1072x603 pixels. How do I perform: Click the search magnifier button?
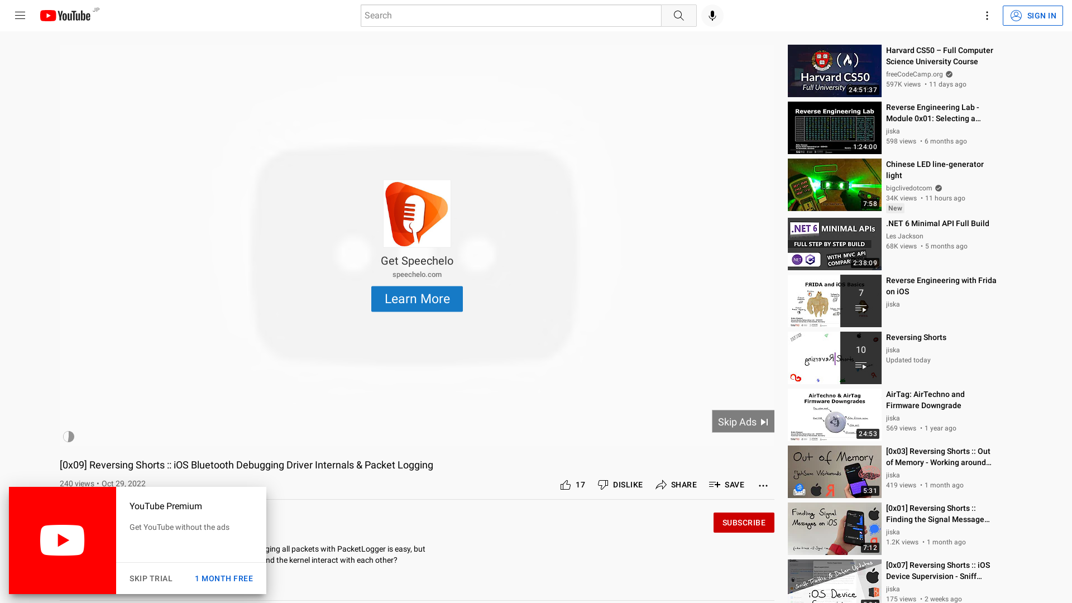[678, 16]
